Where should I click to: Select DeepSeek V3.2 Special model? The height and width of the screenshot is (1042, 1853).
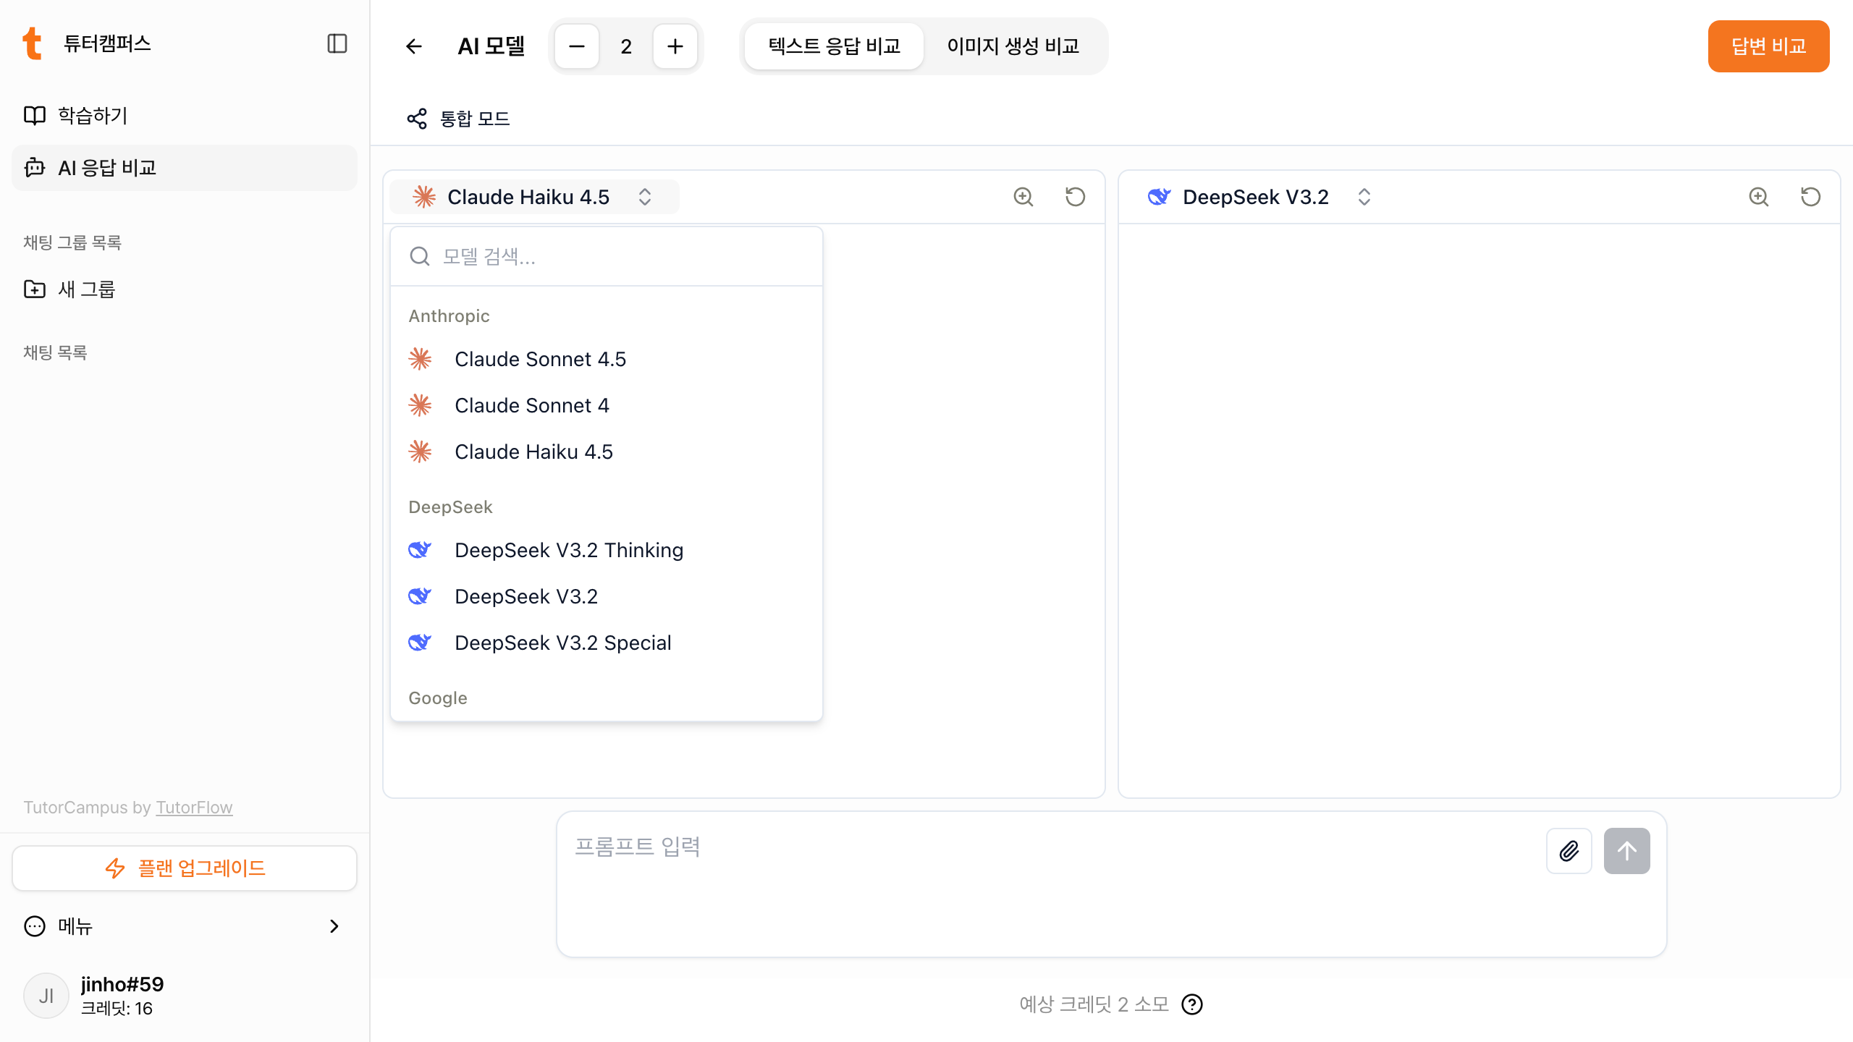[607, 643]
